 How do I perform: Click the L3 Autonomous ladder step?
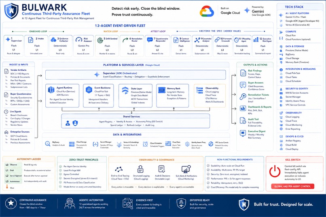(x=13, y=181)
